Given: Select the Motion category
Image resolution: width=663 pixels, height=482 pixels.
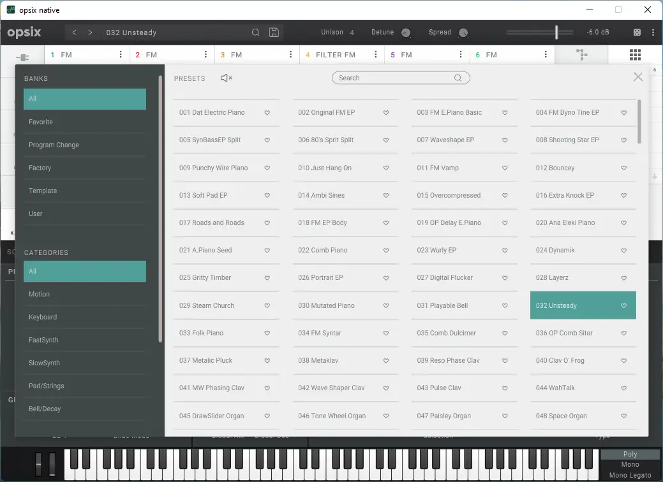Looking at the screenshot, I should click(x=85, y=294).
